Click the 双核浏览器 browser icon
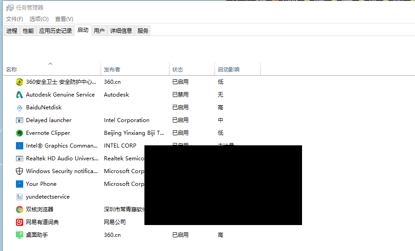This screenshot has height=251, width=415. (19, 210)
